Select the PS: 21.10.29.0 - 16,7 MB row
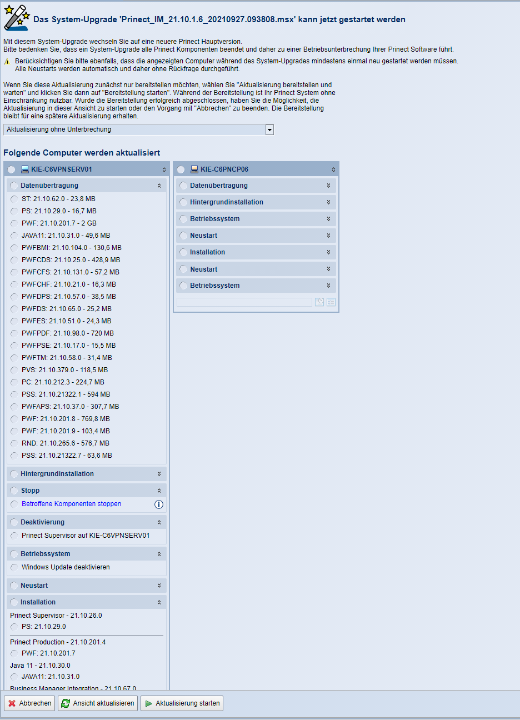 [87, 211]
